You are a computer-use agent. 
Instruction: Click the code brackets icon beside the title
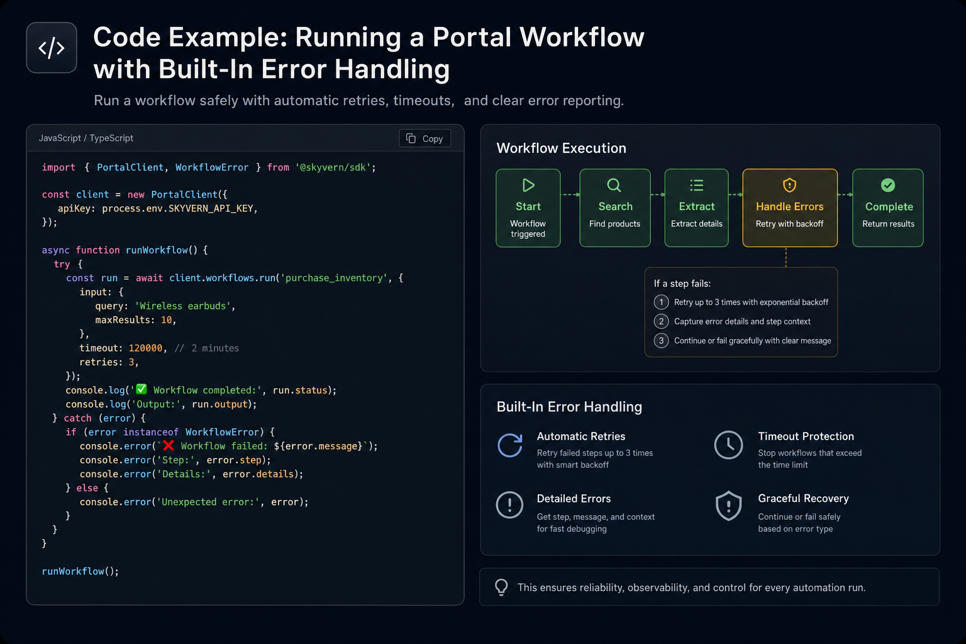tap(52, 48)
